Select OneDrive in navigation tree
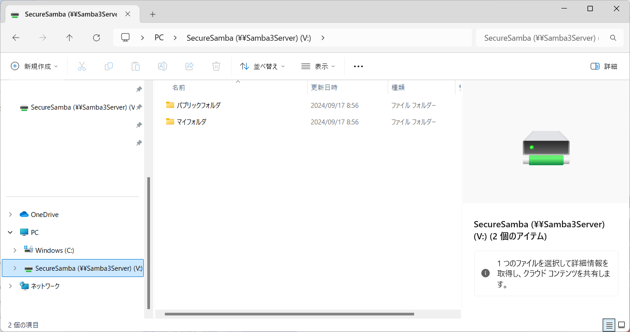The image size is (630, 332). [x=45, y=214]
